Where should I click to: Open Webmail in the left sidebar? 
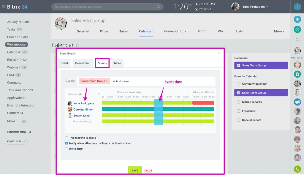point(14,67)
